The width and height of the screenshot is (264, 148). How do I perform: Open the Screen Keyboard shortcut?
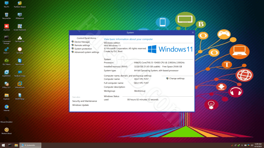point(20,27)
